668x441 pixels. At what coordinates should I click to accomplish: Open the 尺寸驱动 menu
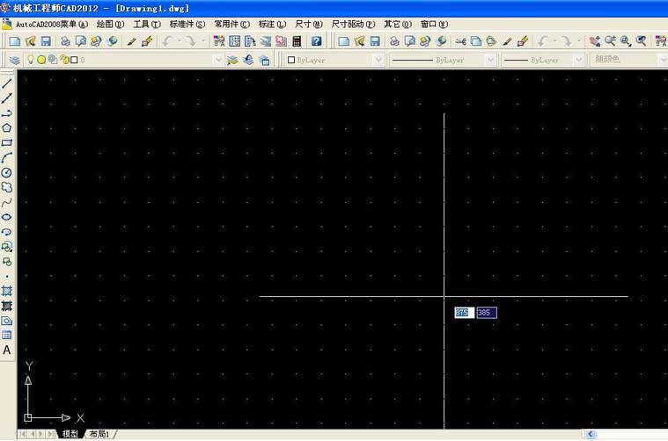tap(353, 25)
